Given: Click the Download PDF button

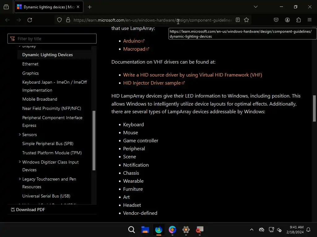Looking at the screenshot, I should pyautogui.click(x=28, y=210).
